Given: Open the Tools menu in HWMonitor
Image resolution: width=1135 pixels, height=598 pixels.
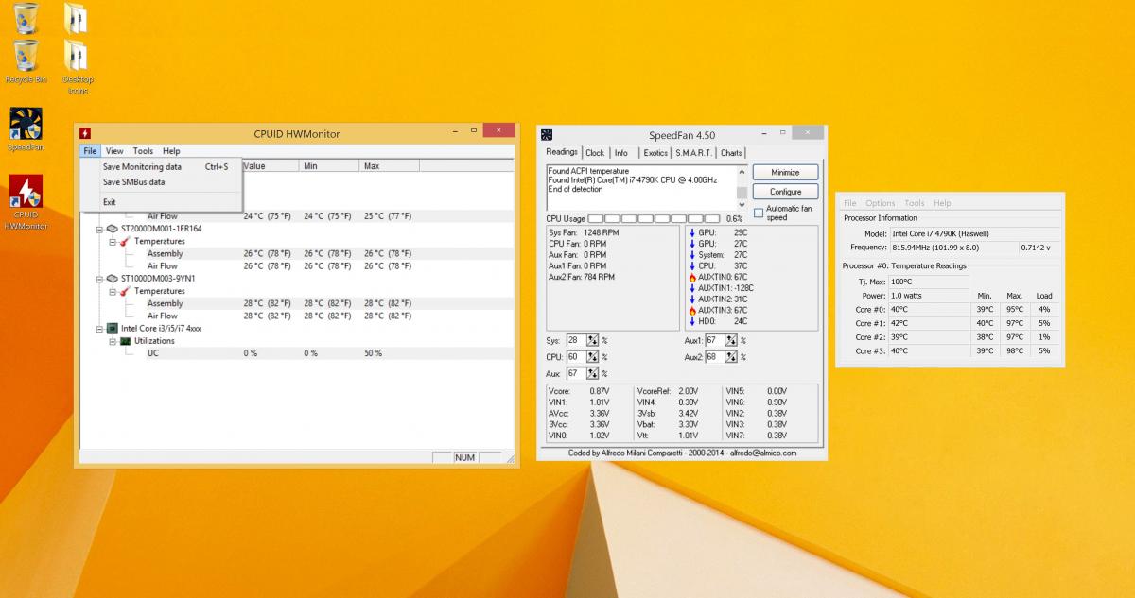Looking at the screenshot, I should (x=143, y=151).
